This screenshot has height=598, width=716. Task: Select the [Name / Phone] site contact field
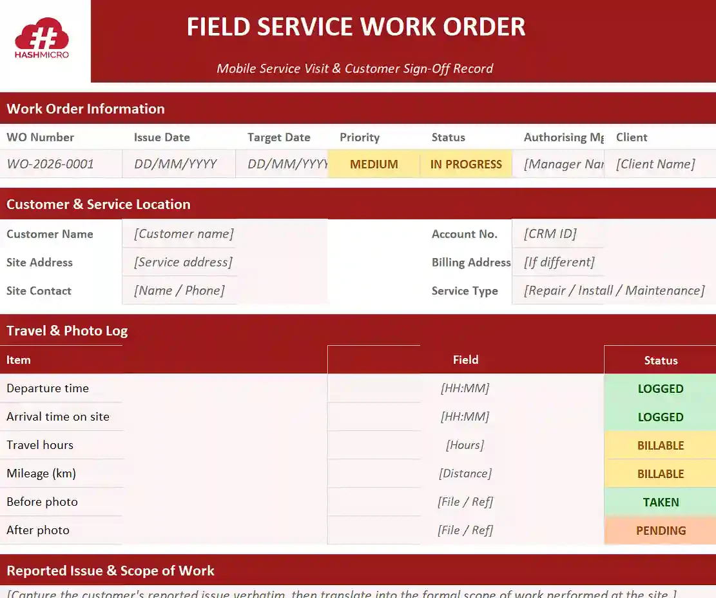(225, 290)
